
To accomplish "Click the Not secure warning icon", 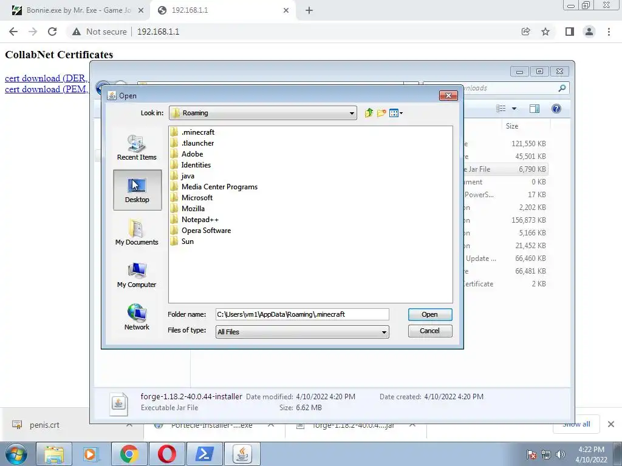I will (77, 32).
